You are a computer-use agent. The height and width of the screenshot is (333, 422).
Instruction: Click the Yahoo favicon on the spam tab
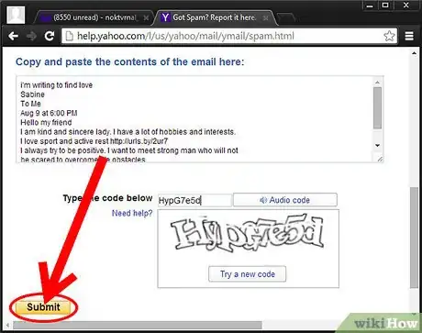coord(165,17)
